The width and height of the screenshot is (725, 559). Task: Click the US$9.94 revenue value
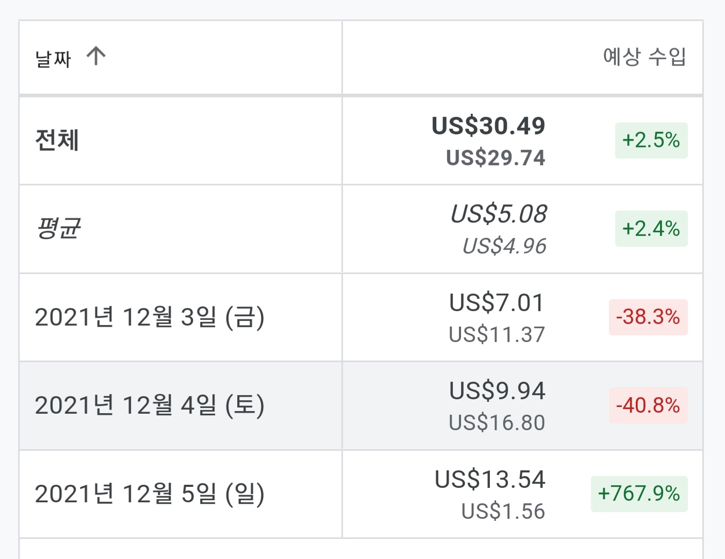497,391
